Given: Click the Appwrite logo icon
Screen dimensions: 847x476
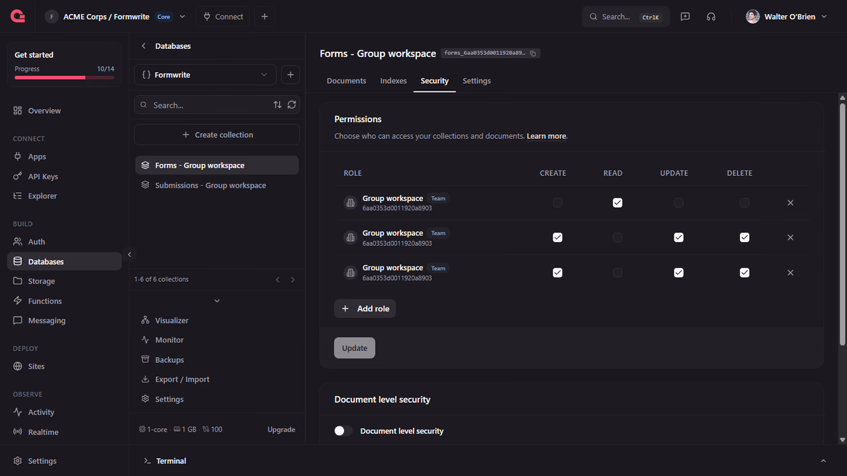Looking at the screenshot, I should pyautogui.click(x=18, y=17).
